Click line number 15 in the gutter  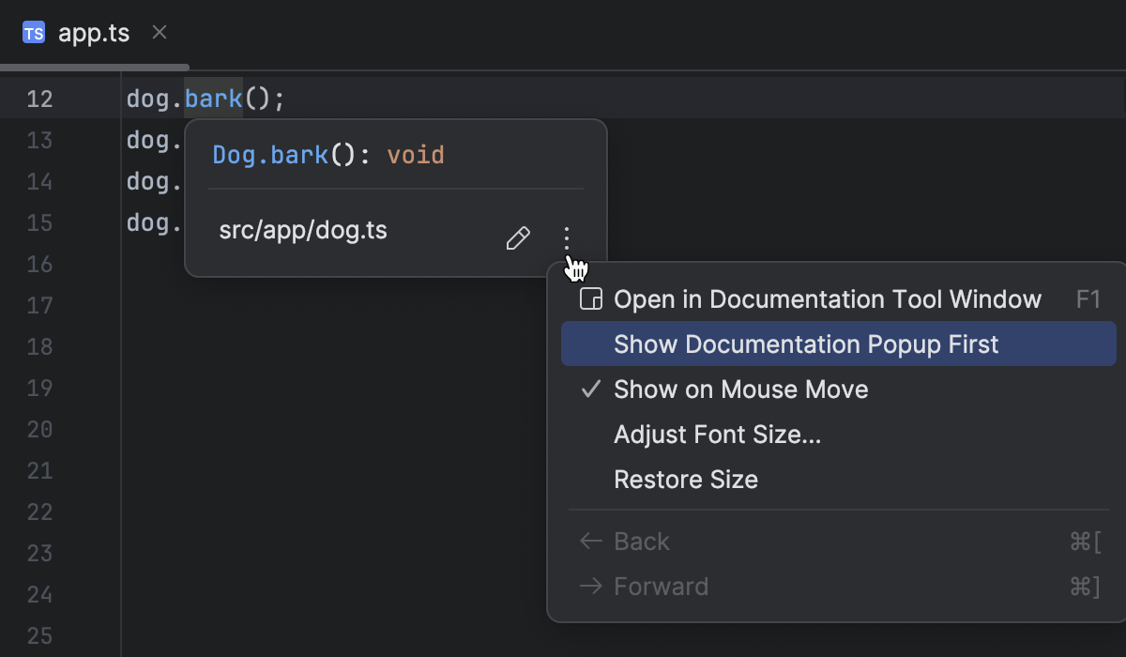39,222
